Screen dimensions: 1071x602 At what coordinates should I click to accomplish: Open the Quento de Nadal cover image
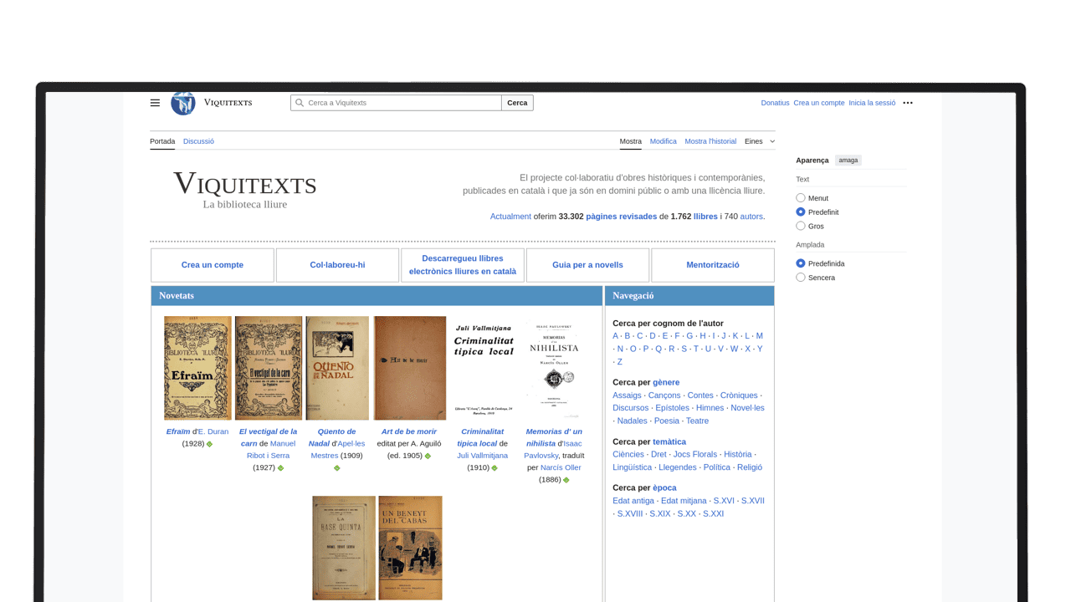(337, 368)
